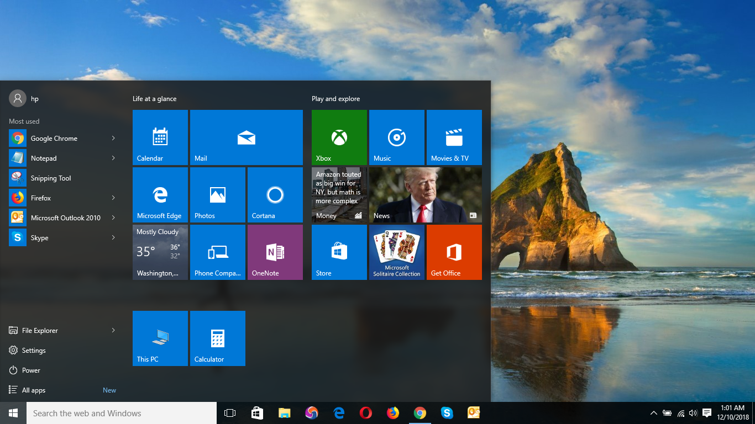The image size is (755, 424).
Task: Open the volume control icon
Action: (x=693, y=413)
